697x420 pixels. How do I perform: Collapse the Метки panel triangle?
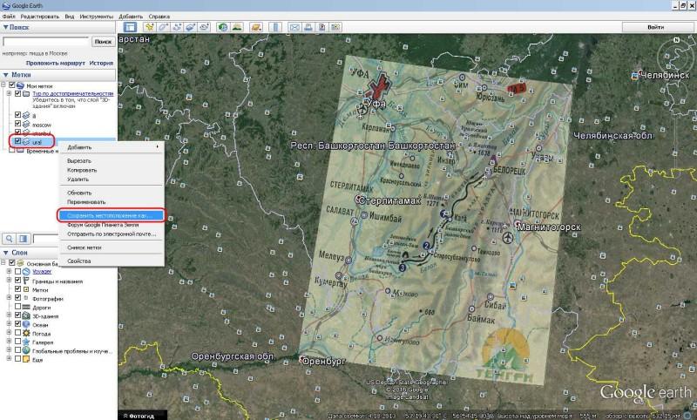click(x=5, y=75)
